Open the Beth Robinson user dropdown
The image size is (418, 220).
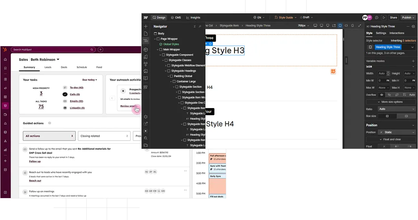click(x=45, y=60)
